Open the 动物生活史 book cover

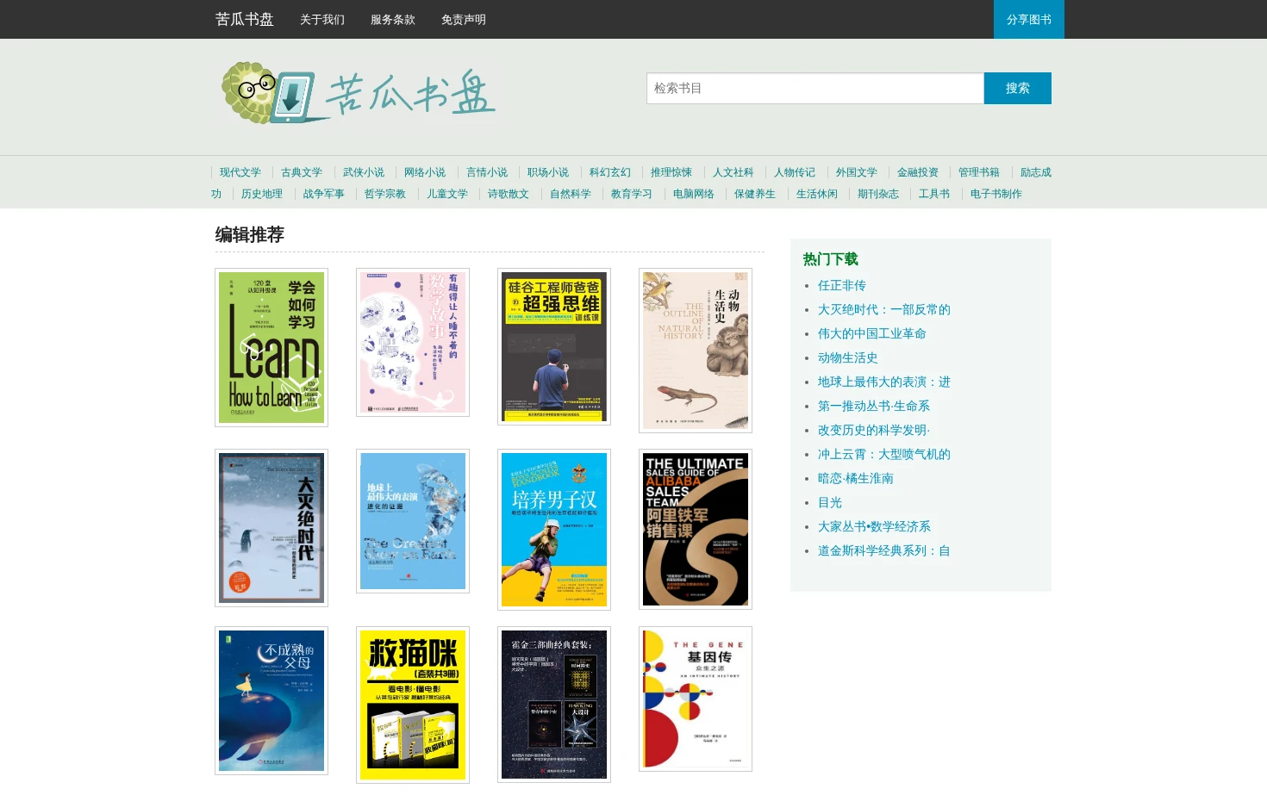click(x=696, y=351)
